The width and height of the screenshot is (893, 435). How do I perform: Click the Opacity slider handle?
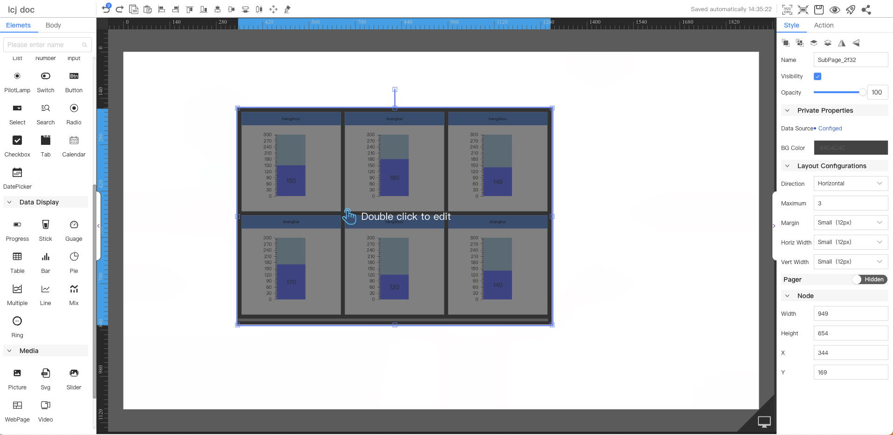tap(863, 92)
